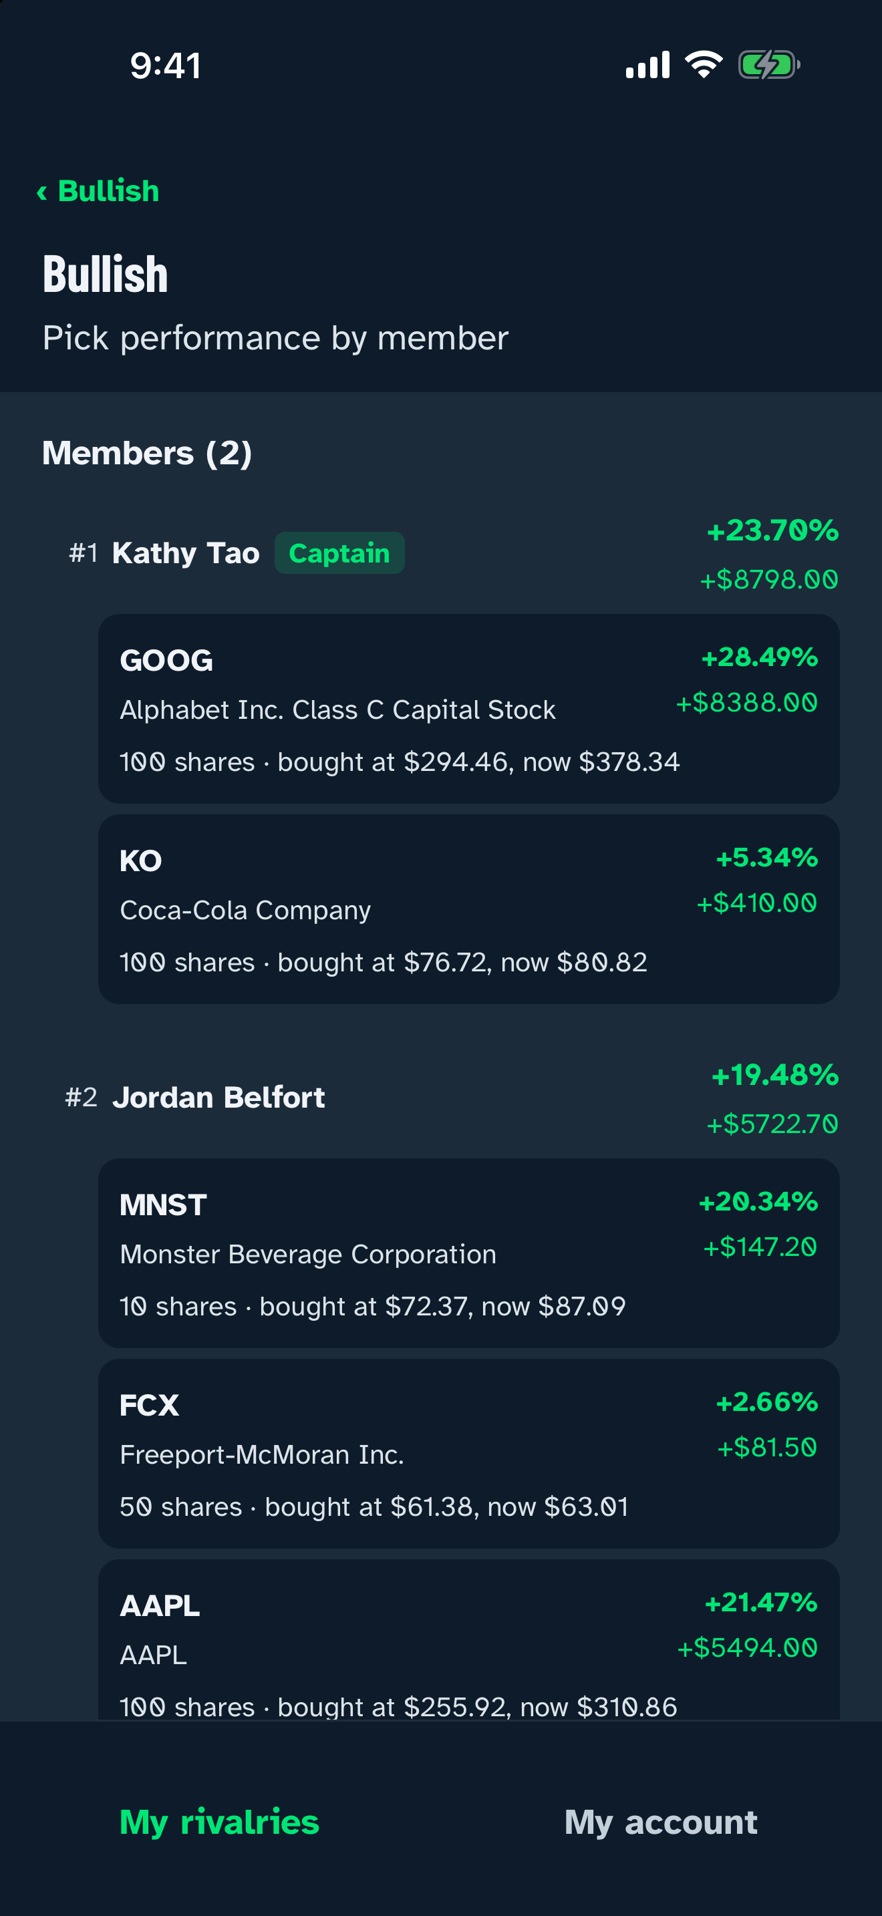This screenshot has height=1916, width=882.
Task: Tap the back chevron labeled Bullish
Action: tap(98, 191)
